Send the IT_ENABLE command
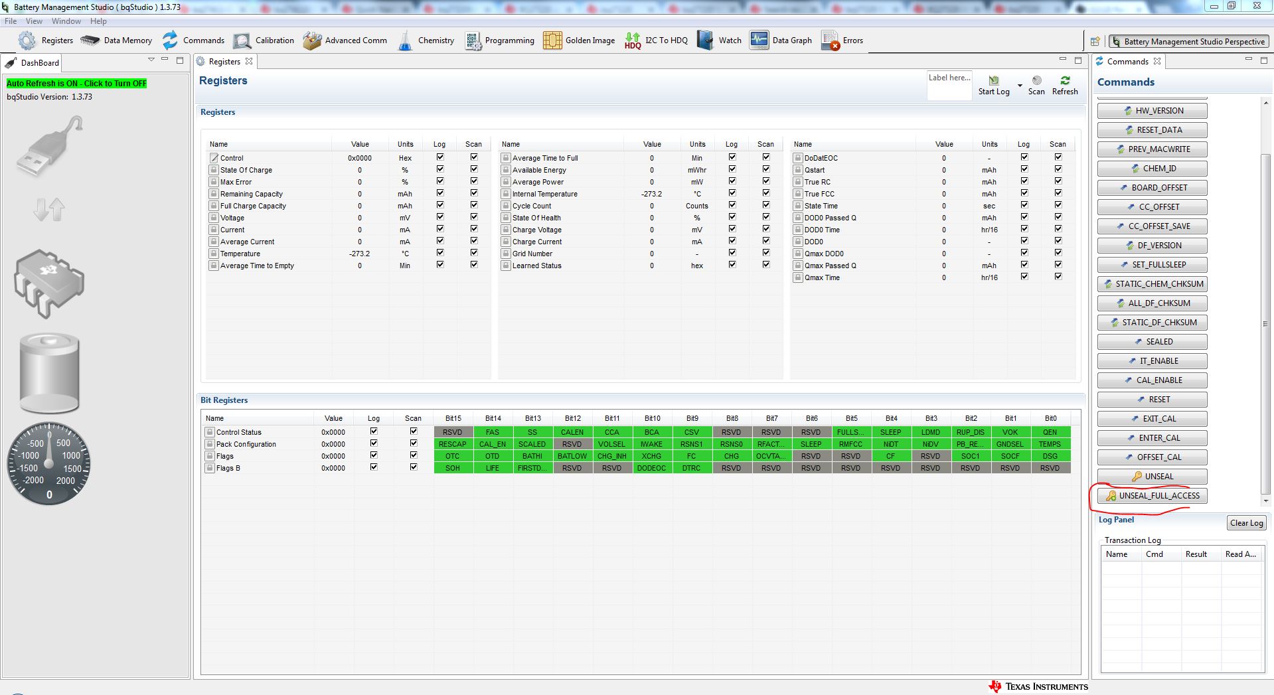 pyautogui.click(x=1153, y=361)
